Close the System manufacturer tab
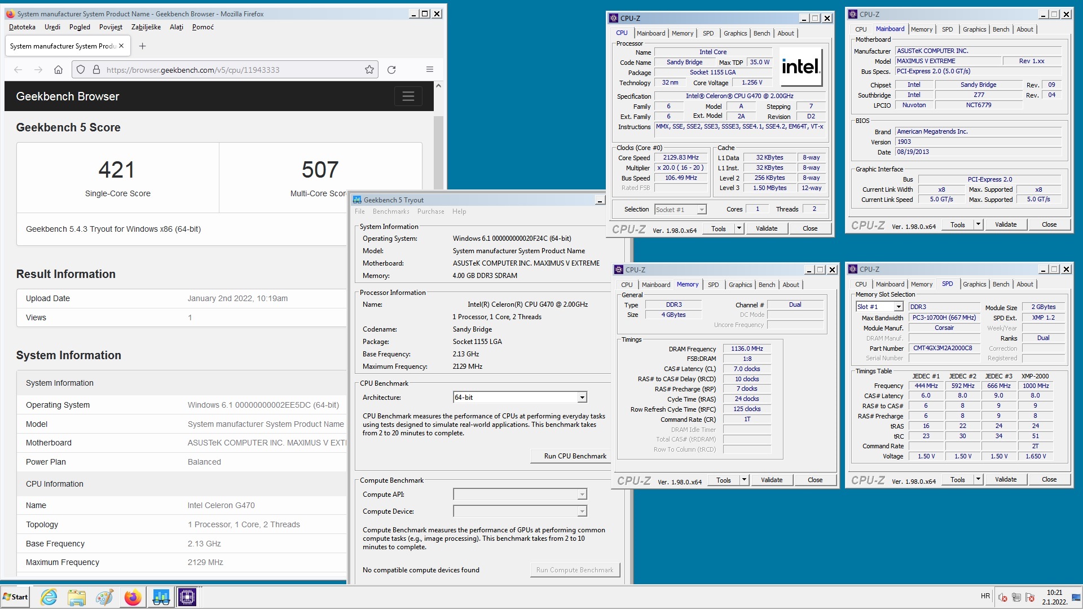Image resolution: width=1083 pixels, height=609 pixels. point(121,46)
